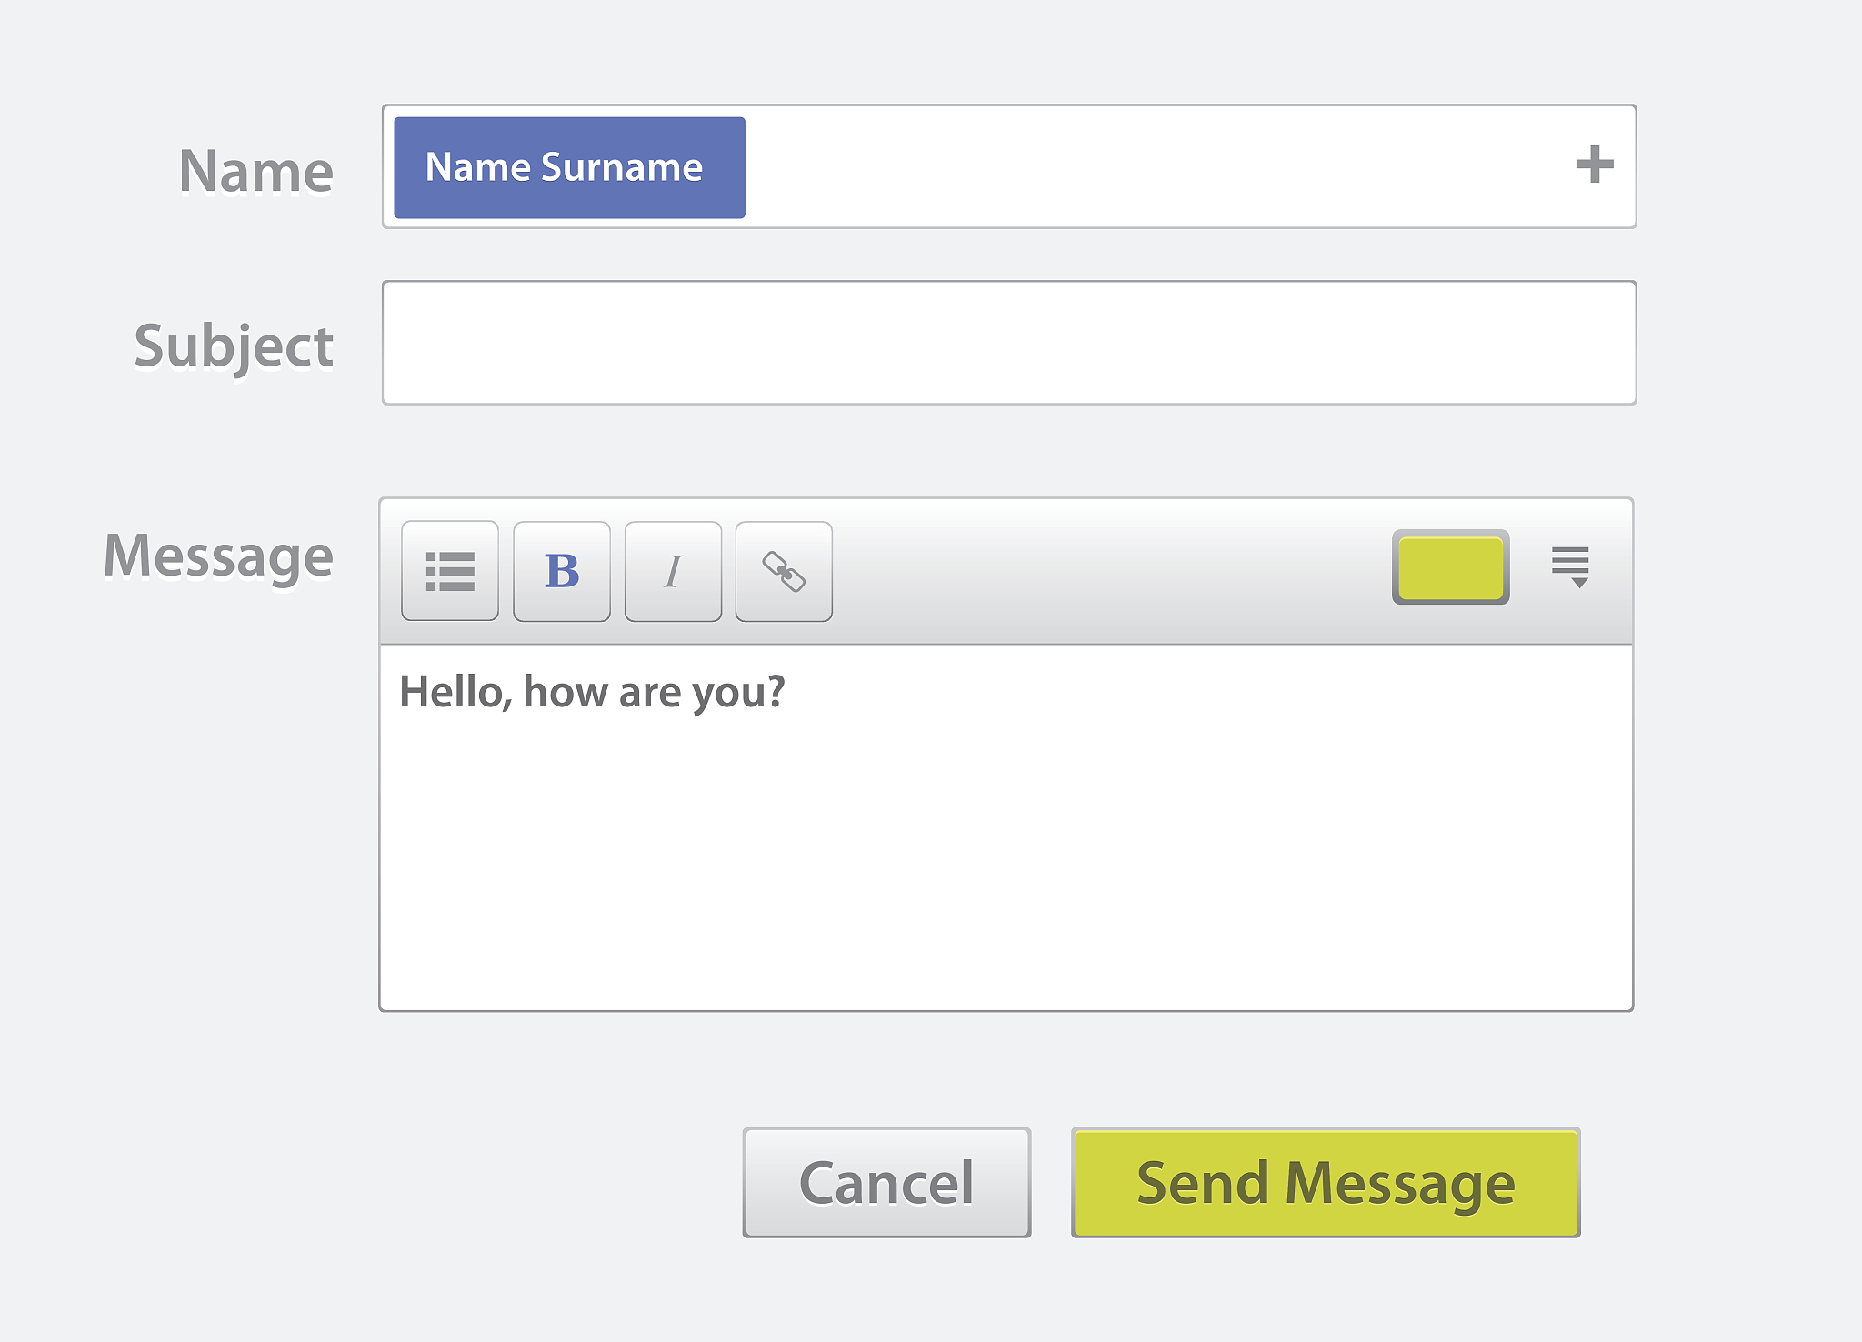Click the Send Message button

[1326, 1183]
